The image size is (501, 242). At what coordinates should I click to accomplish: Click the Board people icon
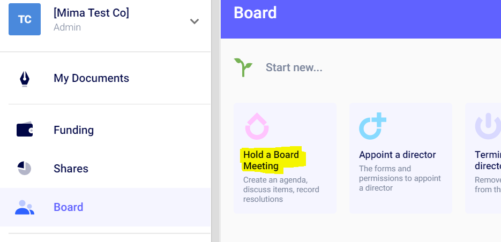[x=25, y=207]
